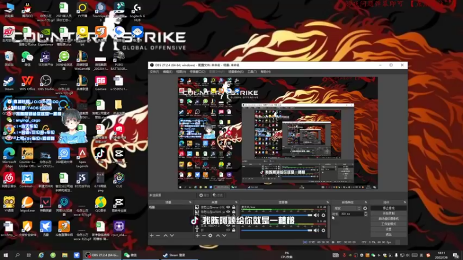
Task: Click the QQ音乐 desktop icon
Action: pyautogui.click(x=100, y=205)
